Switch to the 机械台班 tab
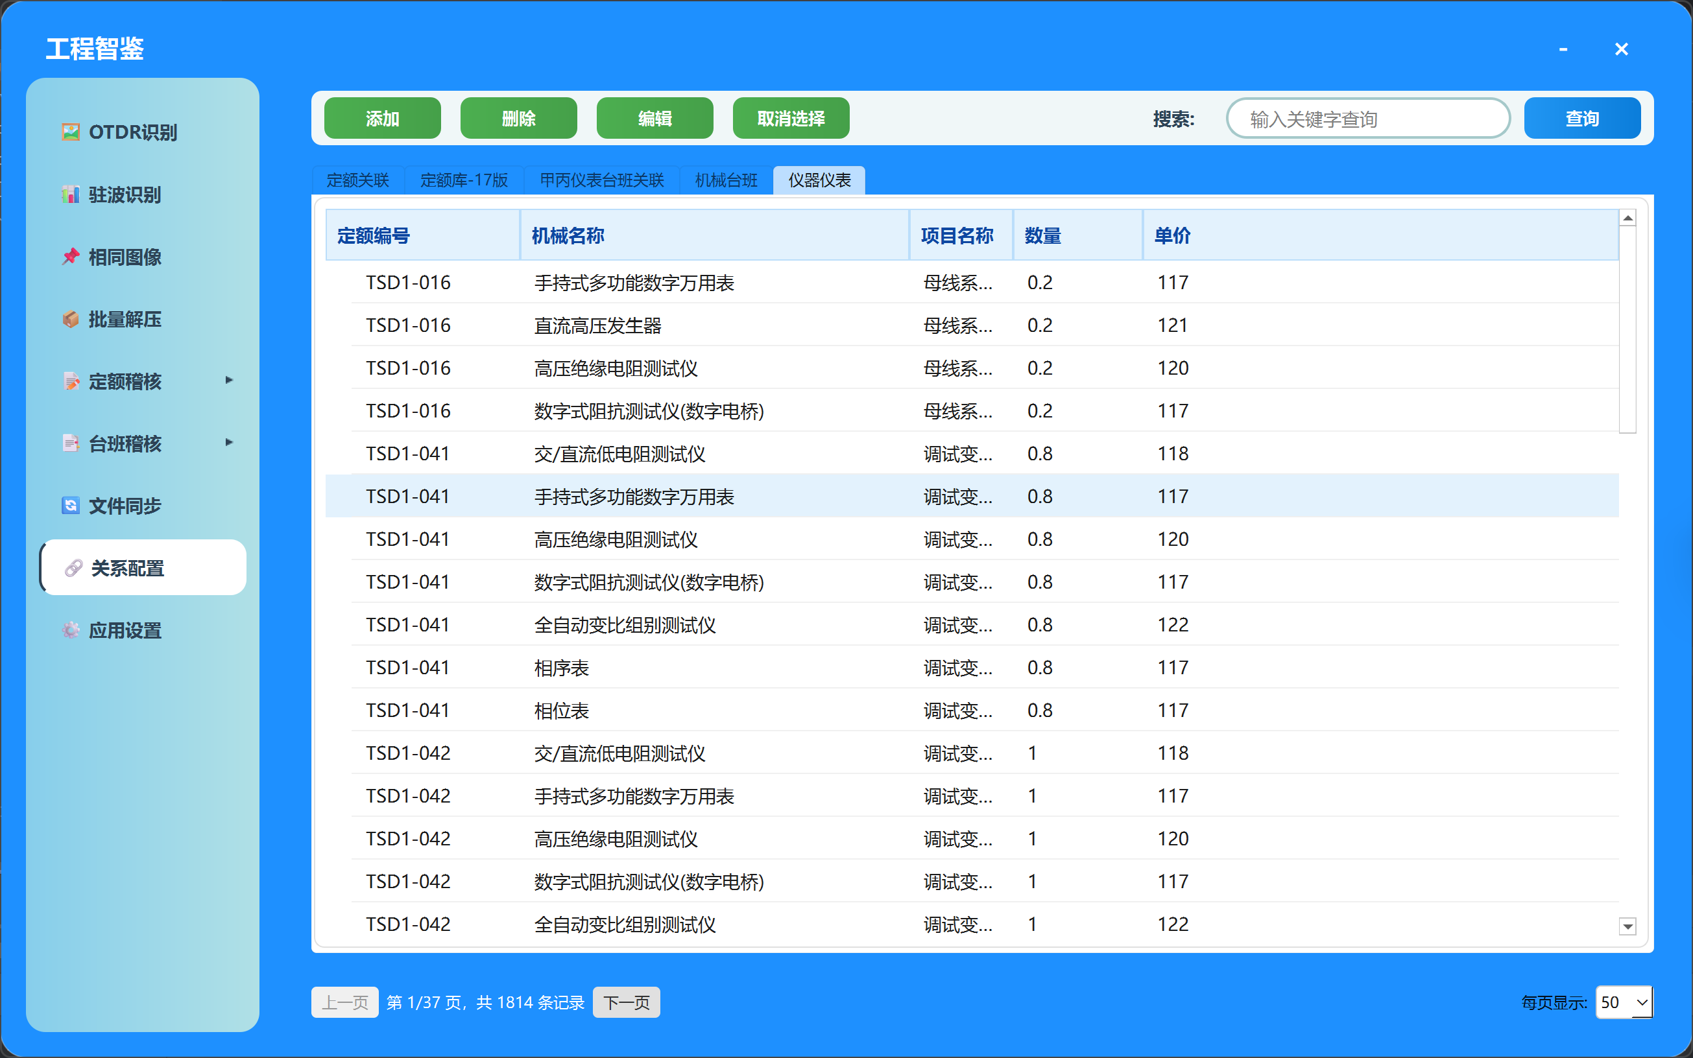This screenshot has height=1058, width=1693. point(726,180)
